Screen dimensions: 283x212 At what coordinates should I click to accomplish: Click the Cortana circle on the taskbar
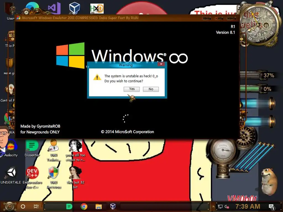(x=23, y=206)
